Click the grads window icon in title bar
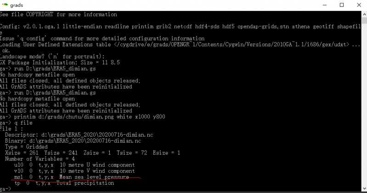The width and height of the screenshot is (367, 193). click(x=4, y=5)
